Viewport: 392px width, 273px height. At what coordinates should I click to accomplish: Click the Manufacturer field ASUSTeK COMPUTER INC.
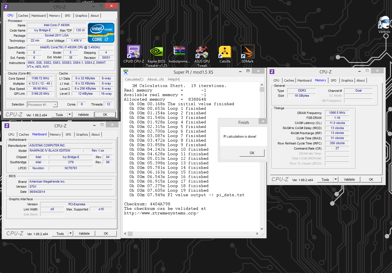(x=71, y=145)
